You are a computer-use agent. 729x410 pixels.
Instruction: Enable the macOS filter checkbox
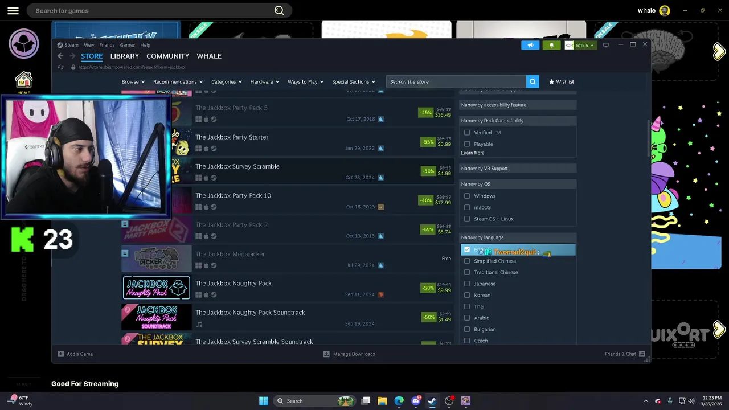pos(467,207)
